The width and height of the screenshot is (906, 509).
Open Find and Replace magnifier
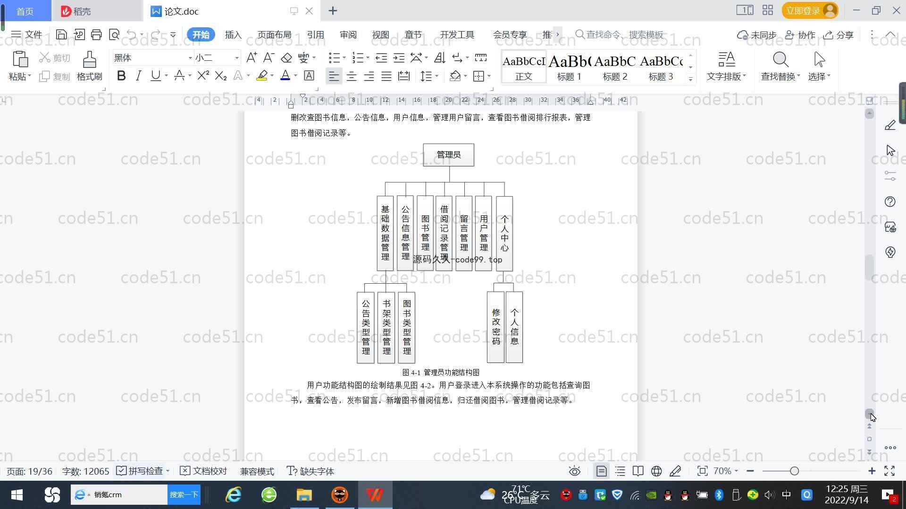(x=780, y=60)
